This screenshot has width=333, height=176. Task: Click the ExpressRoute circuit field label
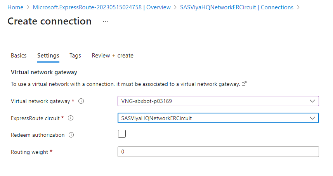pos(36,118)
